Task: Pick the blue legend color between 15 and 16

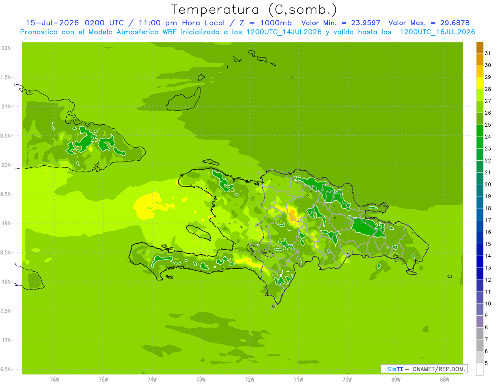Action: point(479,238)
